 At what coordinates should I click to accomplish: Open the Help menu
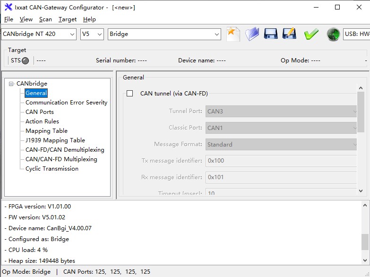click(x=89, y=19)
